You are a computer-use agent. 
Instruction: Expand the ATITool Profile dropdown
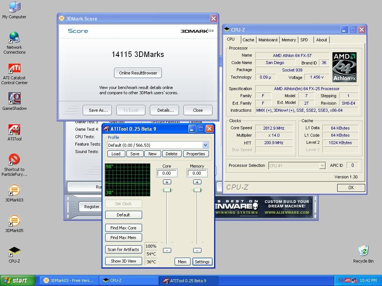[x=205, y=145]
